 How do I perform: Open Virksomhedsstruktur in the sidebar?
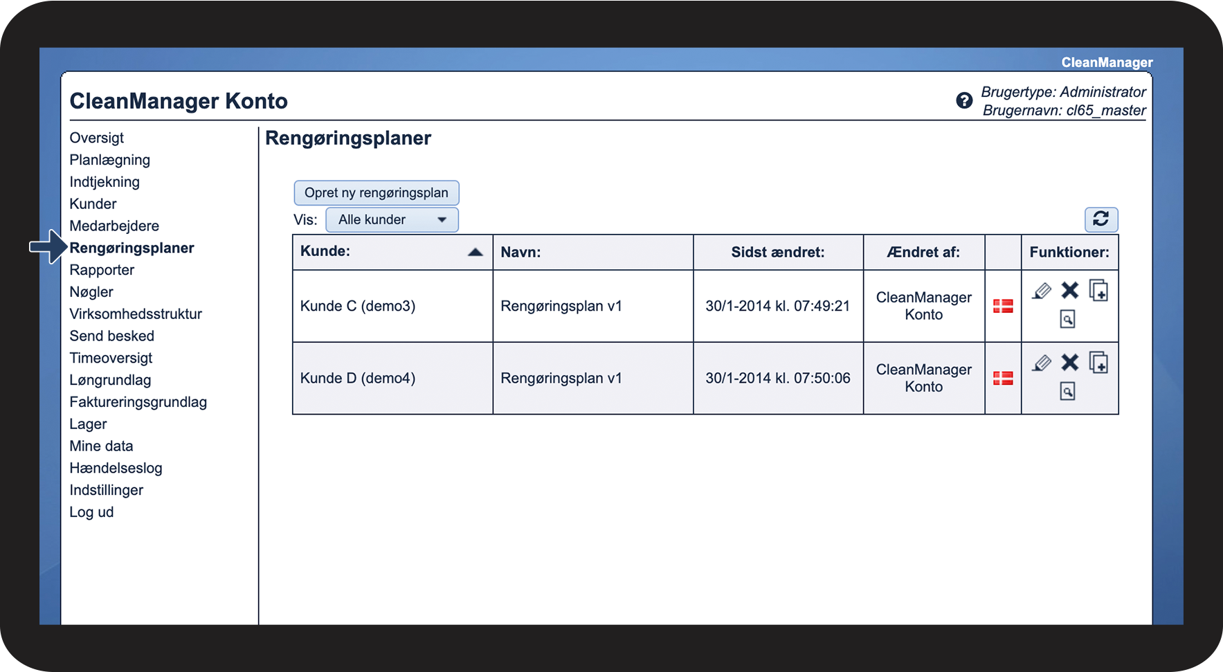click(136, 314)
